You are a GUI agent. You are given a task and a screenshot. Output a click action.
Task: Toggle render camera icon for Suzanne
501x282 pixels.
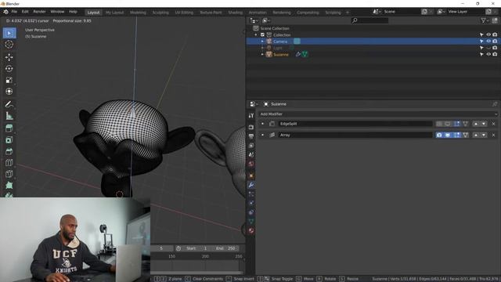[x=495, y=54]
